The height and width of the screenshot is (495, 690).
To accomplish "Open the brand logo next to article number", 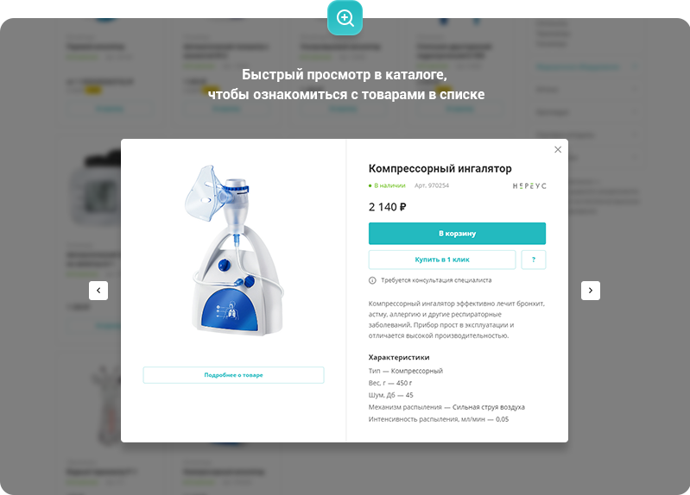I will click(x=529, y=186).
